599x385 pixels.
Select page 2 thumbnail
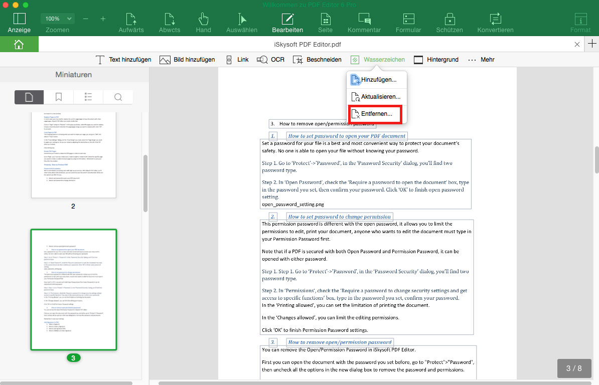point(73,155)
